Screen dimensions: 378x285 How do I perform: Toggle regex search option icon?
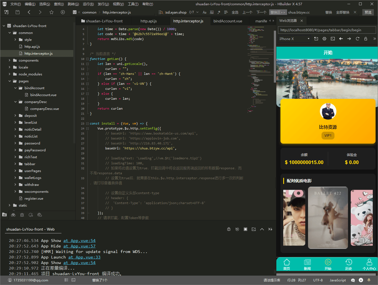click(x=219, y=12)
